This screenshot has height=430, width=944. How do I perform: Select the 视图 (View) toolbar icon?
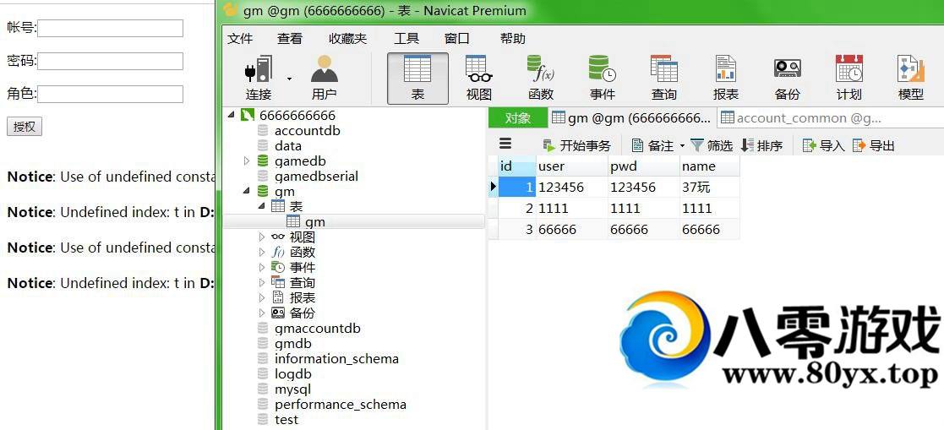(x=479, y=78)
